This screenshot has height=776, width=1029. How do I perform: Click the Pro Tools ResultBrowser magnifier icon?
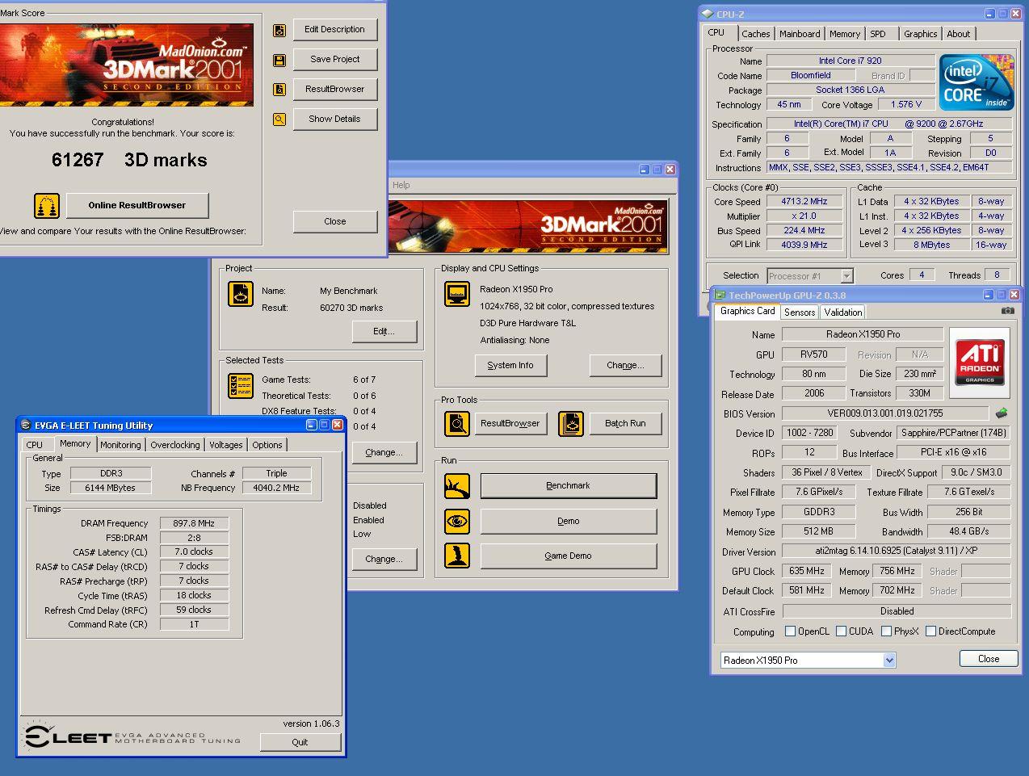[457, 424]
